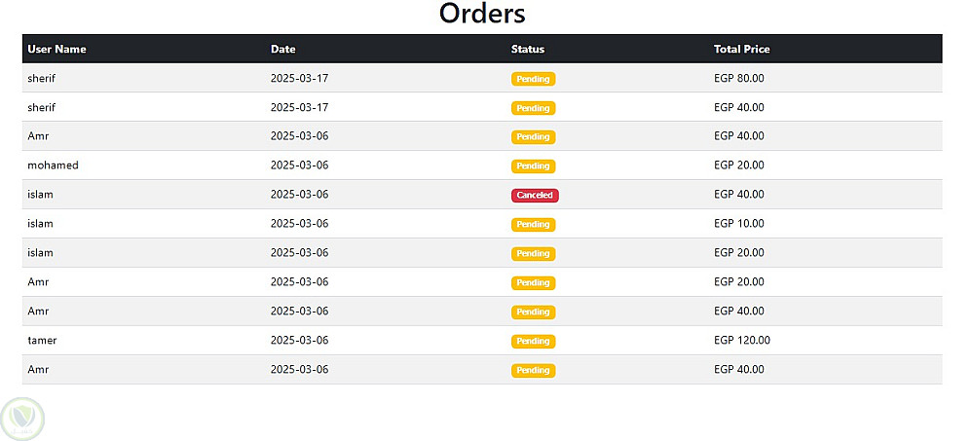Click the Orders page heading
Image resolution: width=974 pixels, height=441 pixels.
tap(482, 15)
